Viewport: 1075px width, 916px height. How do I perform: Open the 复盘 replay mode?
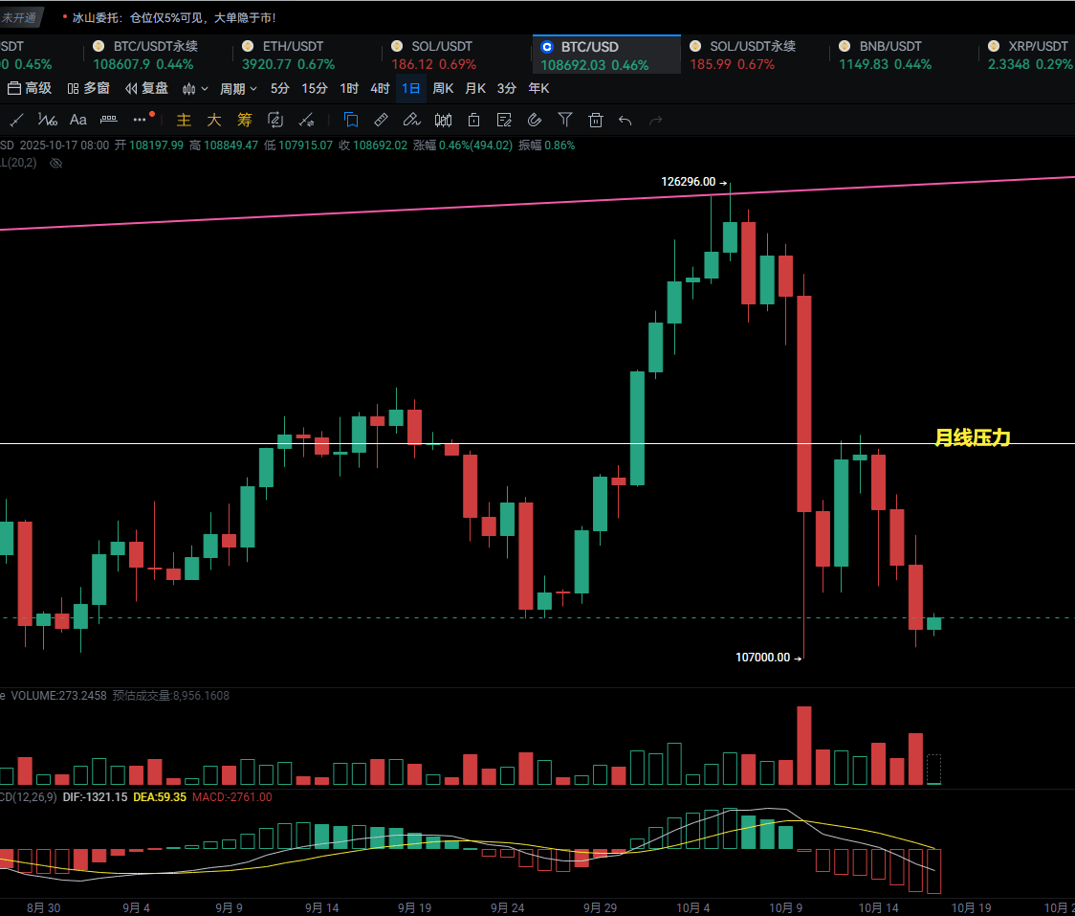click(x=147, y=89)
